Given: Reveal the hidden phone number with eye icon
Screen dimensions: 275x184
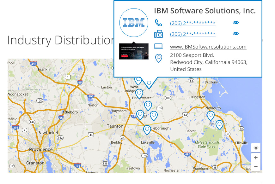Looking at the screenshot, I should coord(235,23).
